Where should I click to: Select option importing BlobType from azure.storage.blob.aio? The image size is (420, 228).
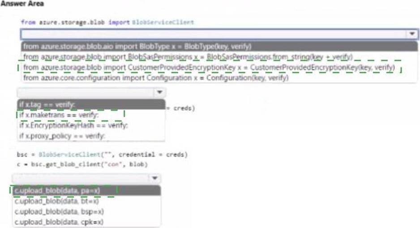coord(219,46)
